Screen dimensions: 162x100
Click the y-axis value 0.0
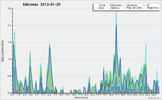[x=9, y=93]
